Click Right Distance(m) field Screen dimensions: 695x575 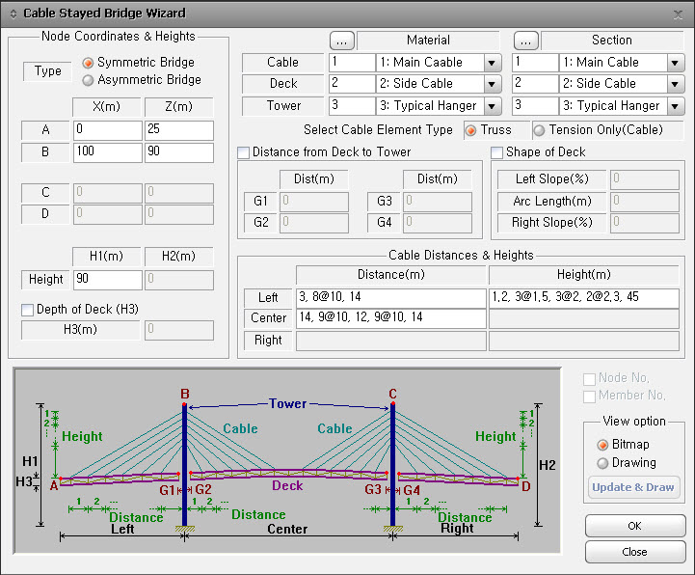click(391, 341)
